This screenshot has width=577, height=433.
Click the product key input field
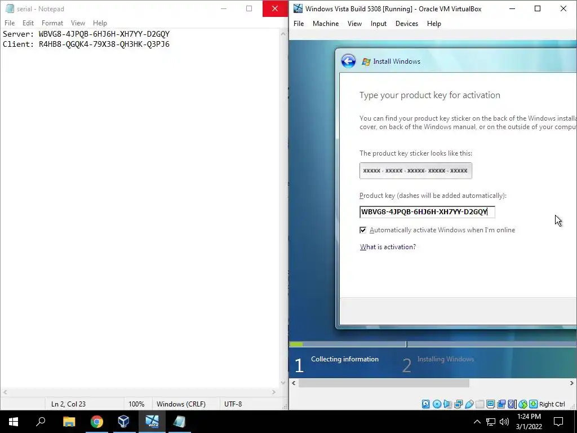427,212
